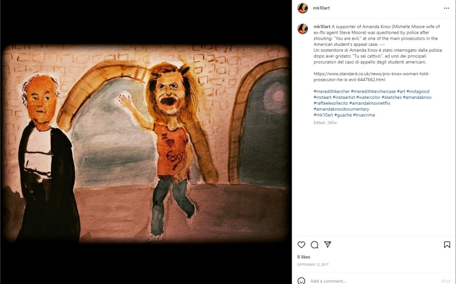456x284 pixels.
Task: Like the post with the heart icon
Action: pyautogui.click(x=301, y=245)
